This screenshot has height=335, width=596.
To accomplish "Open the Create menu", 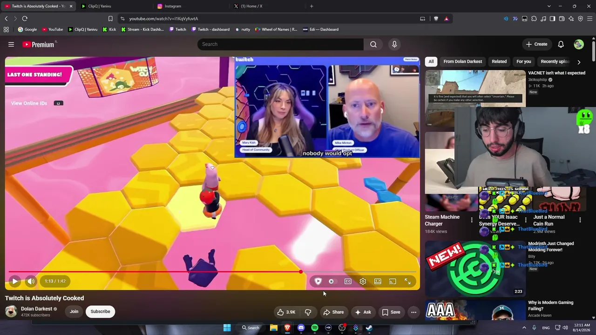I will click(x=536, y=44).
